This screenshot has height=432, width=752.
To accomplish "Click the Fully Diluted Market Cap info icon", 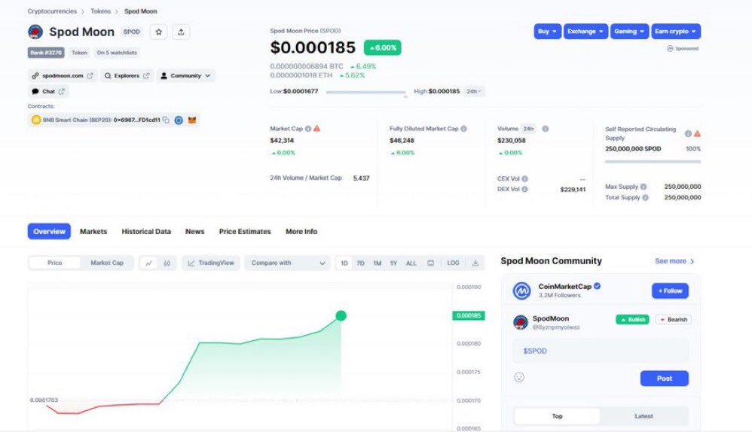I will pos(463,129).
